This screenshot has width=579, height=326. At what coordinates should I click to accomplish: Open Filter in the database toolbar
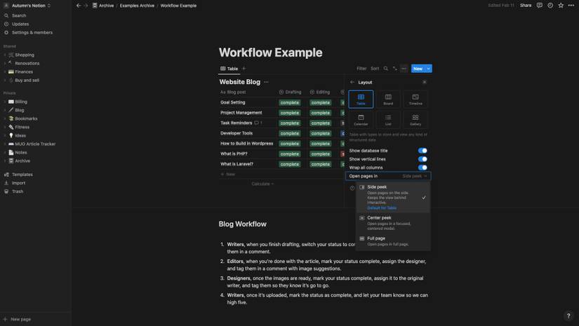tap(361, 69)
